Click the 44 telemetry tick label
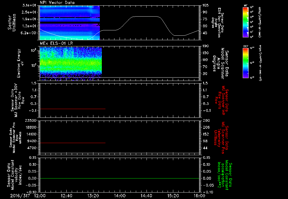The height and width of the screenshot is (199, 288). click(205, 148)
